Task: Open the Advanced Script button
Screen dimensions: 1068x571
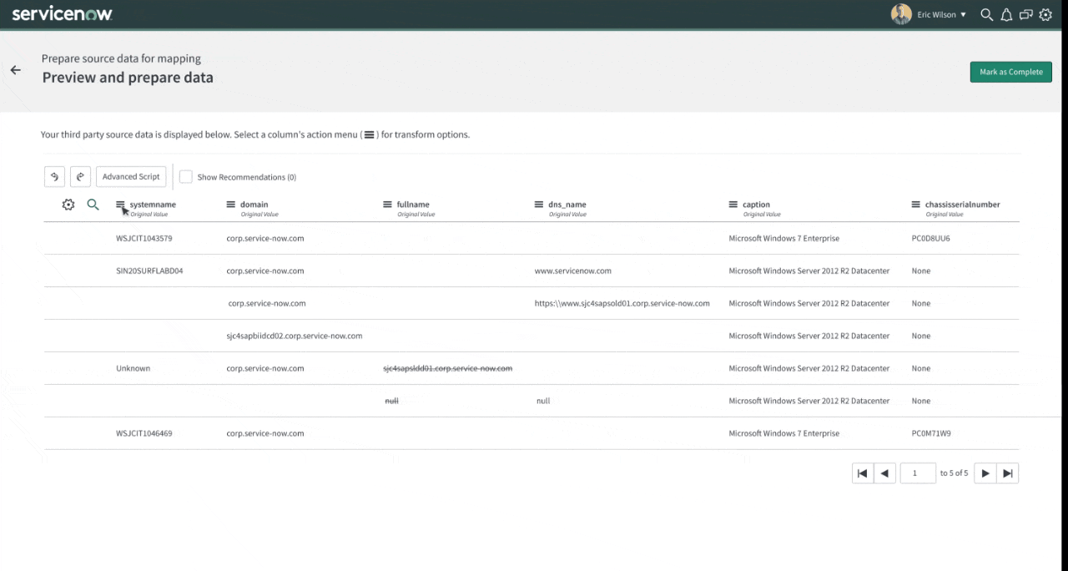Action: click(x=131, y=176)
